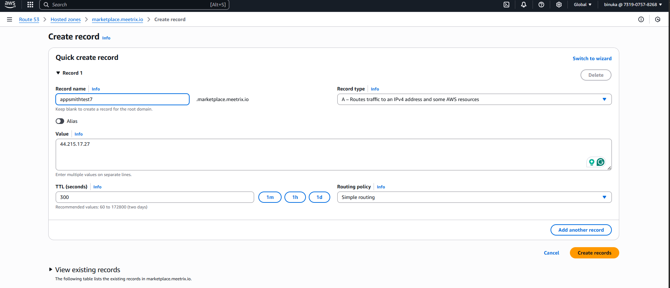
Task: Click the Grammarly icon in Value box
Action: click(x=601, y=162)
